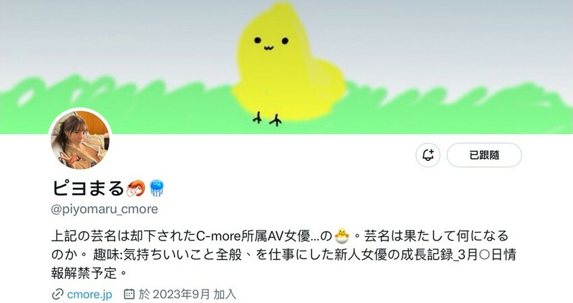This screenshot has width=573, height=303.
Task: Click the 已跟隨 following button
Action: [x=484, y=155]
